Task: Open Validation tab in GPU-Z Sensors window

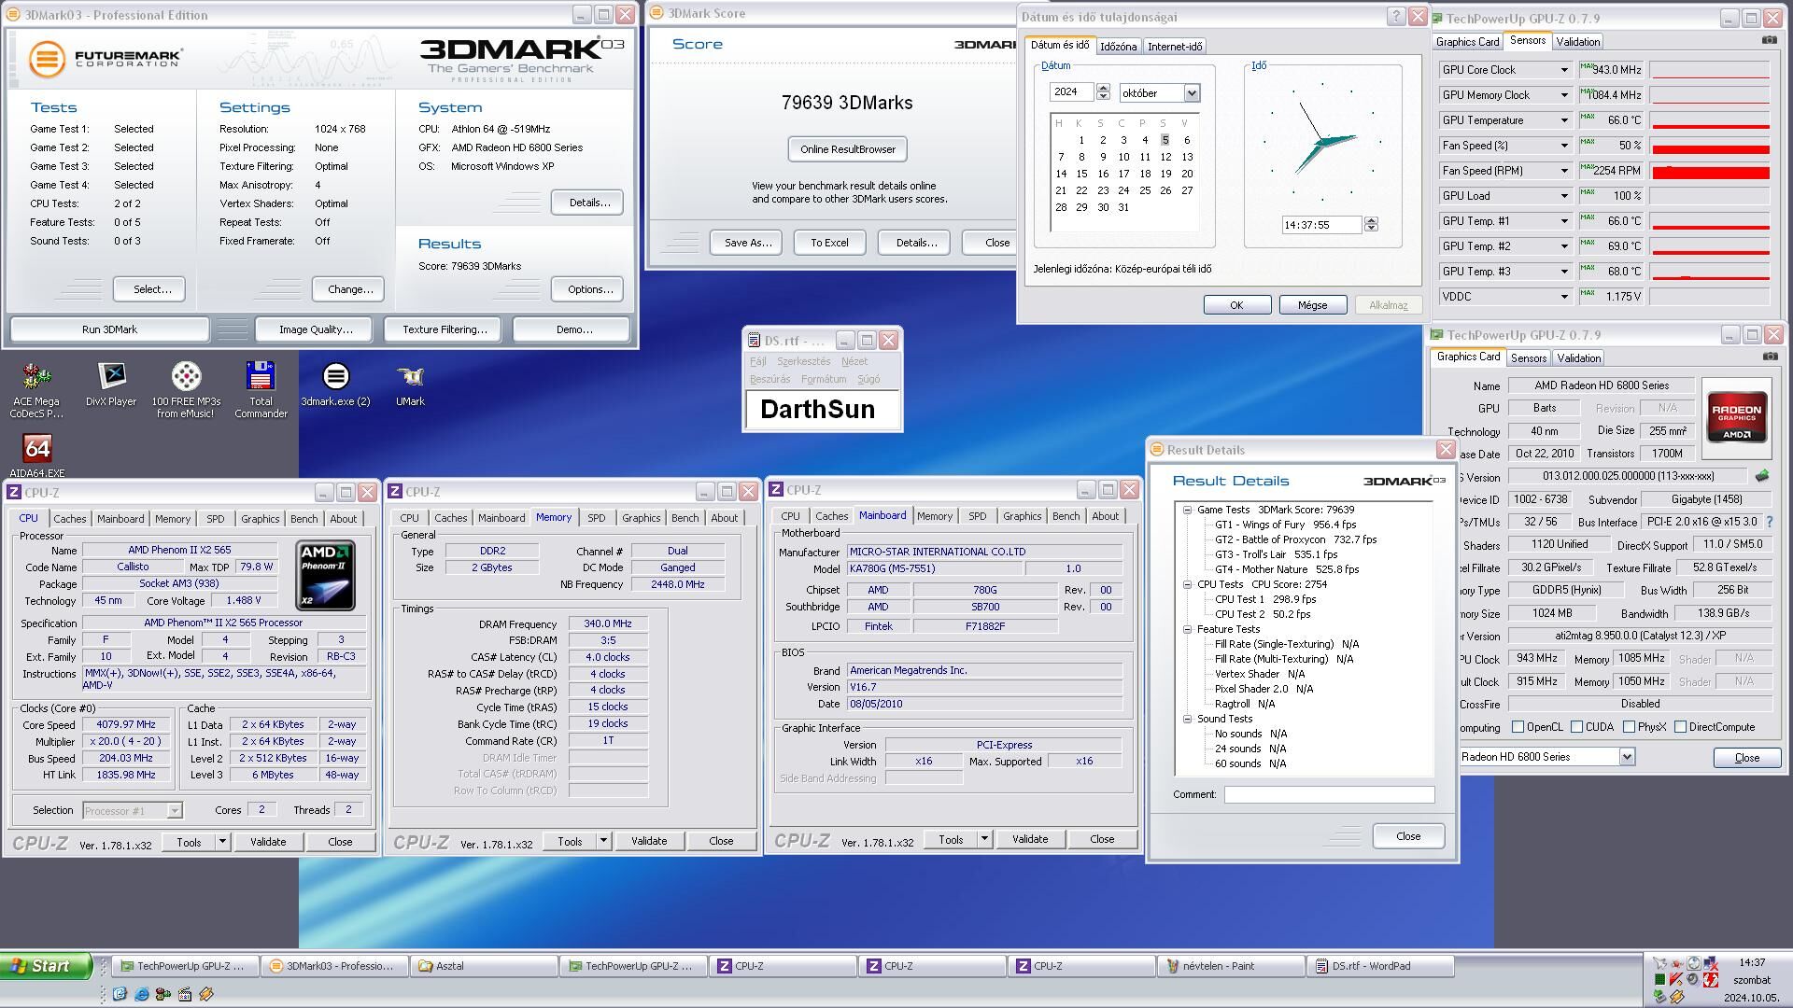Action: tap(1578, 41)
